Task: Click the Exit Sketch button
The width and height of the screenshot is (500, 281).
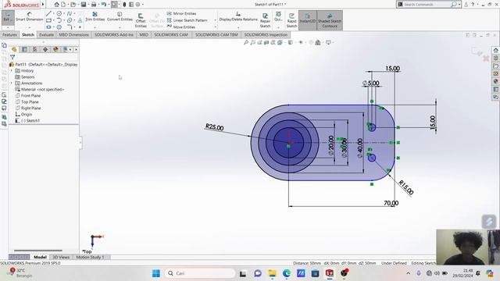Action: tap(8, 17)
